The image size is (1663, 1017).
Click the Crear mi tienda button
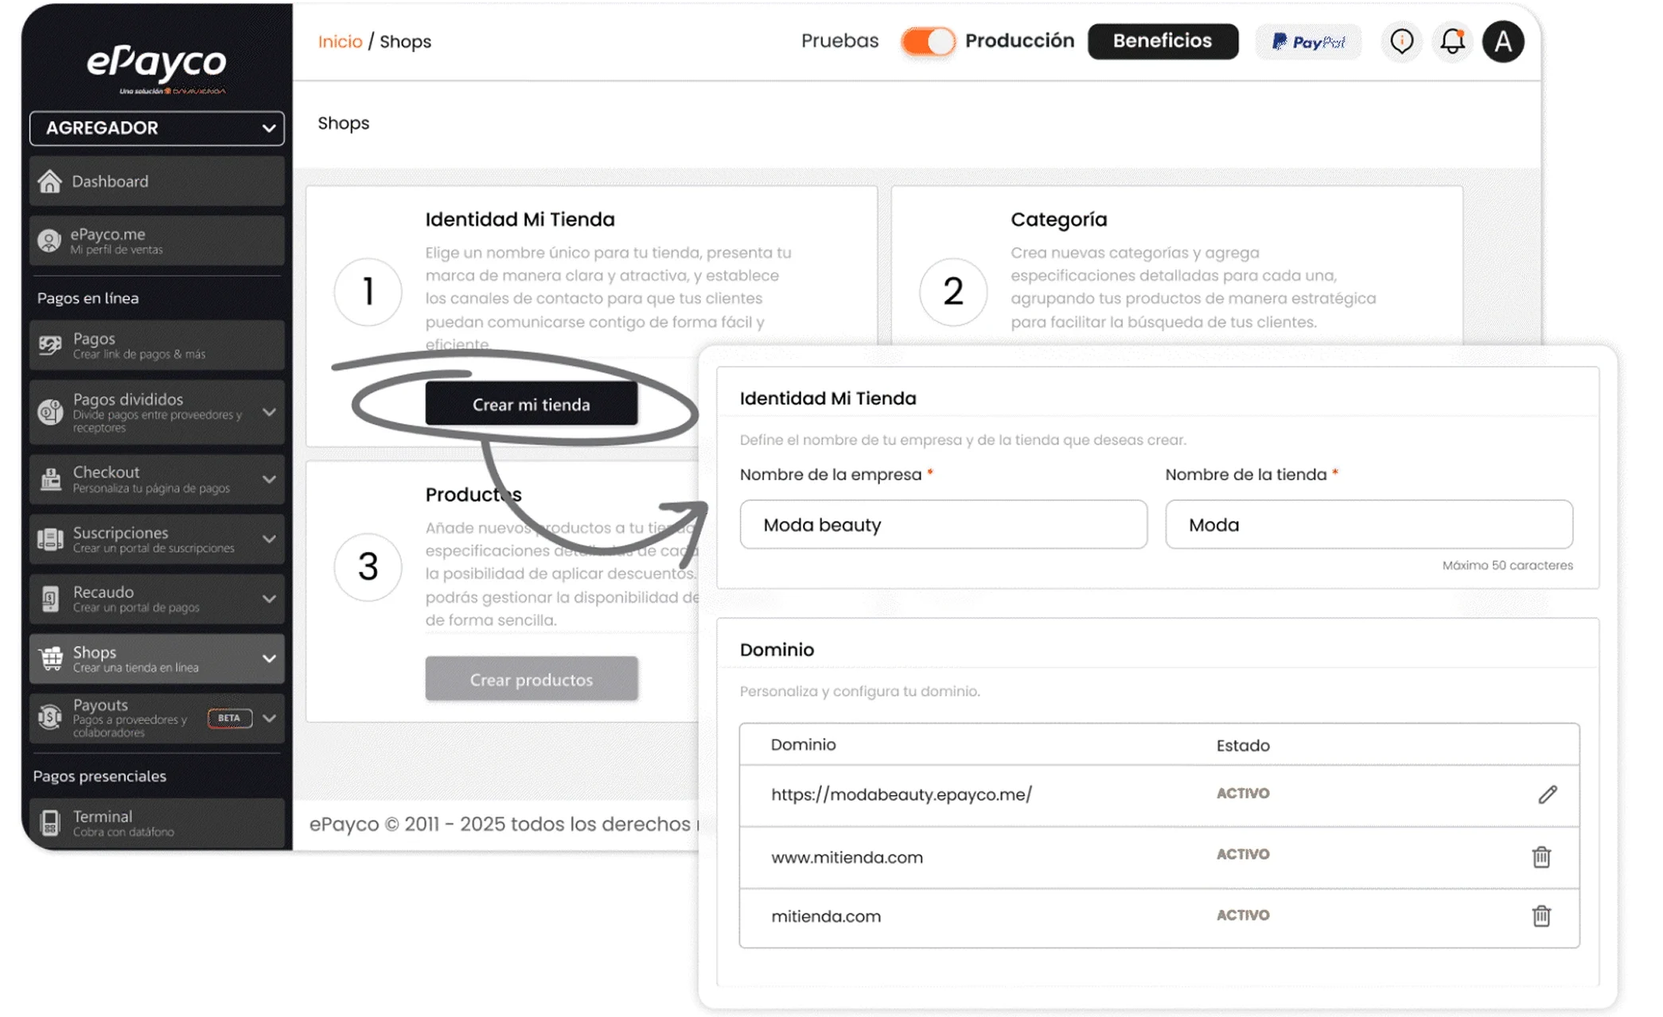(x=531, y=404)
